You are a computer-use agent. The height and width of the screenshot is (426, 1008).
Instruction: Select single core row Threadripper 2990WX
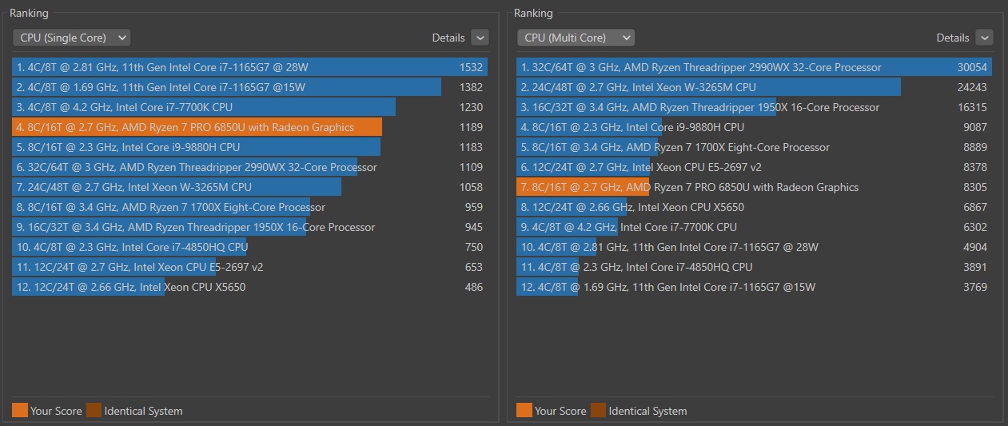[x=249, y=167]
